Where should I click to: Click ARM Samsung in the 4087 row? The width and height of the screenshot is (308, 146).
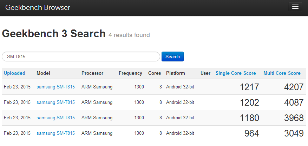[x=97, y=102]
